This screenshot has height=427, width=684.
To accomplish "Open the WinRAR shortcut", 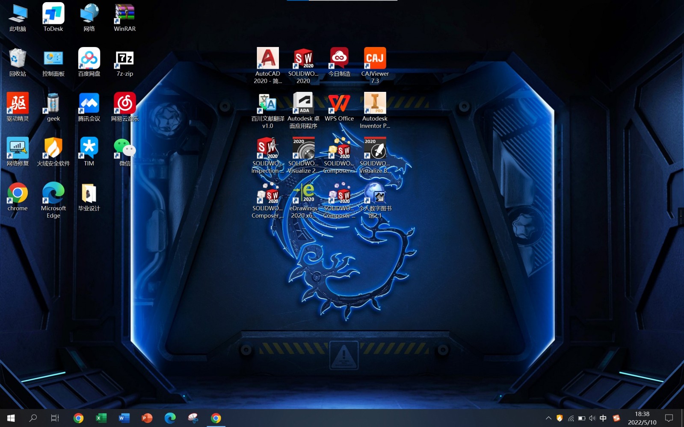I will [x=124, y=18].
